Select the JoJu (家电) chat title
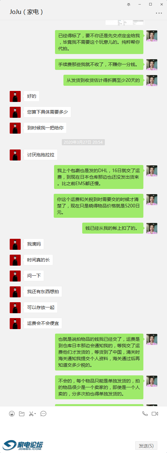The image size is (167, 453). pos(26,12)
